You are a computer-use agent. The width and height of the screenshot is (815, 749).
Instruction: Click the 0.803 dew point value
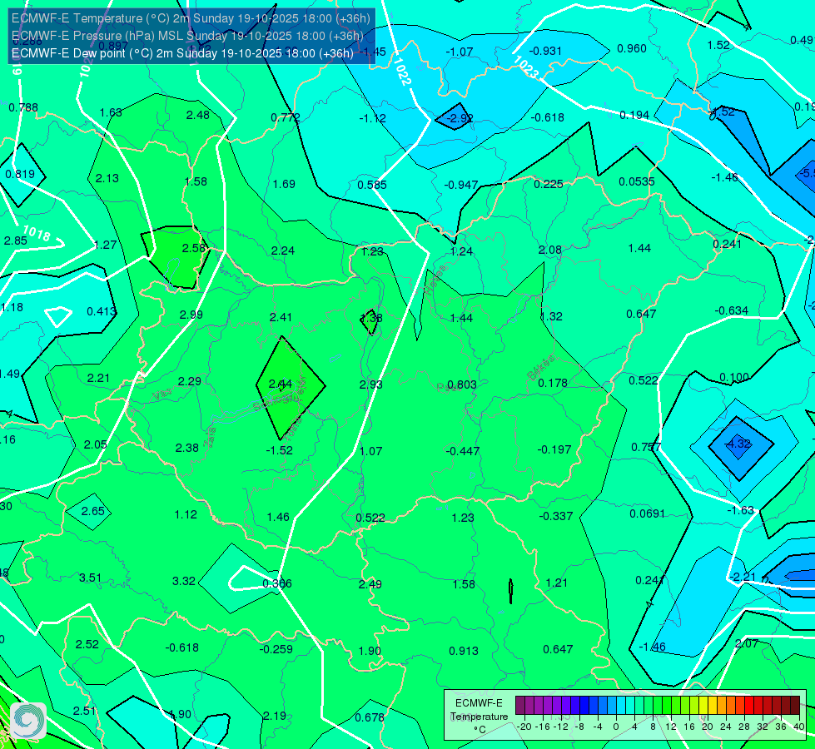tap(461, 384)
